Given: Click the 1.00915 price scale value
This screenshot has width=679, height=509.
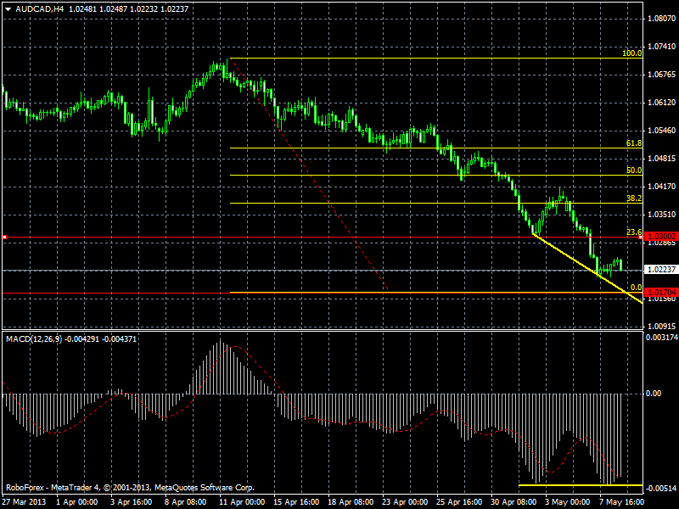Looking at the screenshot, I should point(661,327).
